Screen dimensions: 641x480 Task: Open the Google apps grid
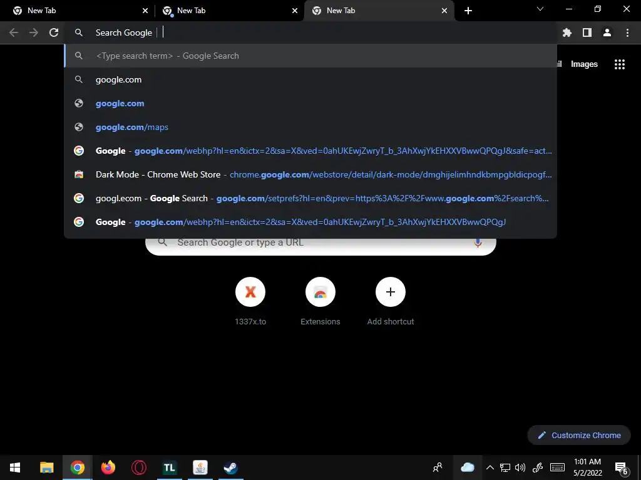(x=620, y=64)
